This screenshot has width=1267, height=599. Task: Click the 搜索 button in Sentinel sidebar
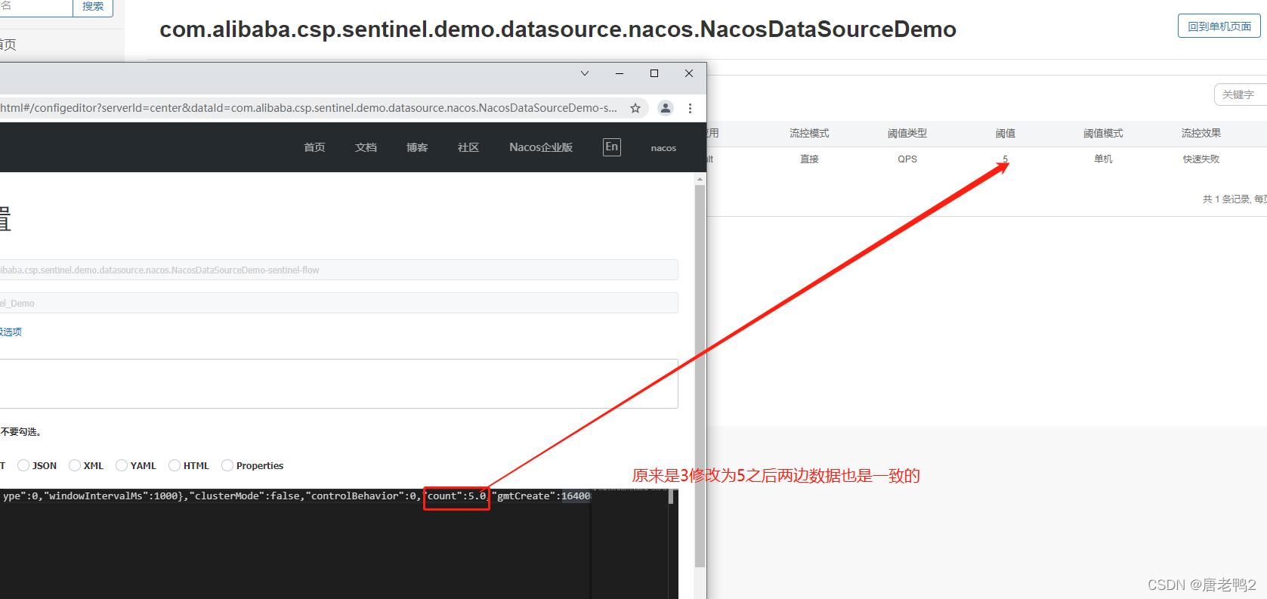[93, 7]
